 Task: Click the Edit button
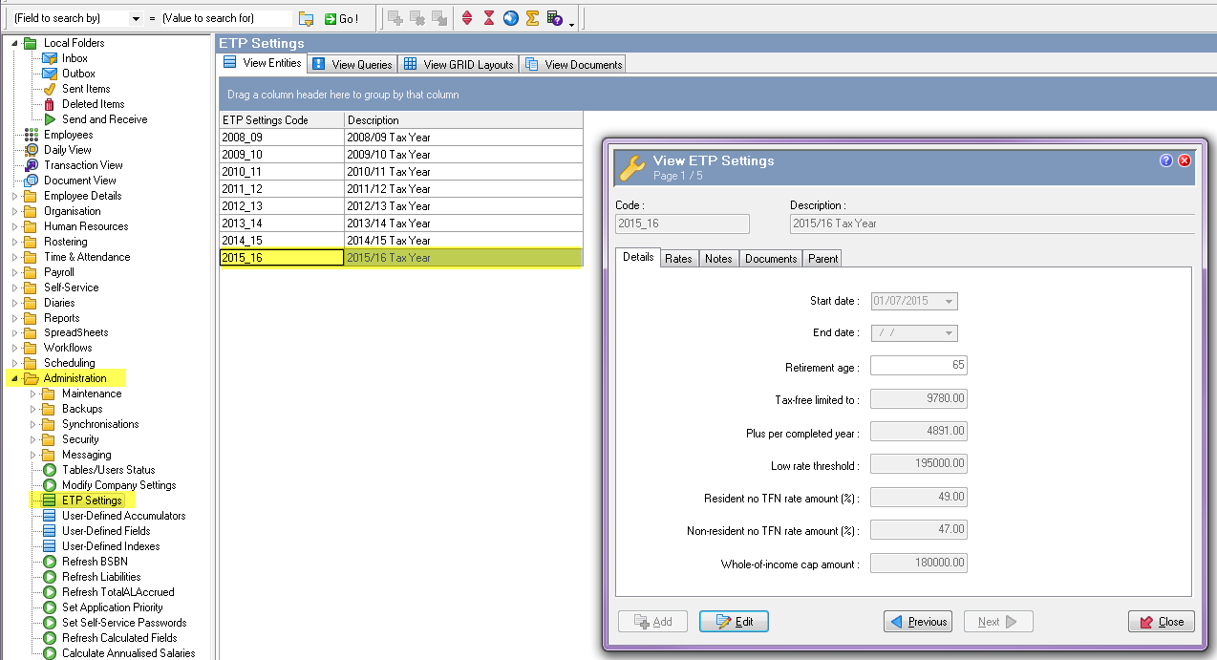click(734, 622)
